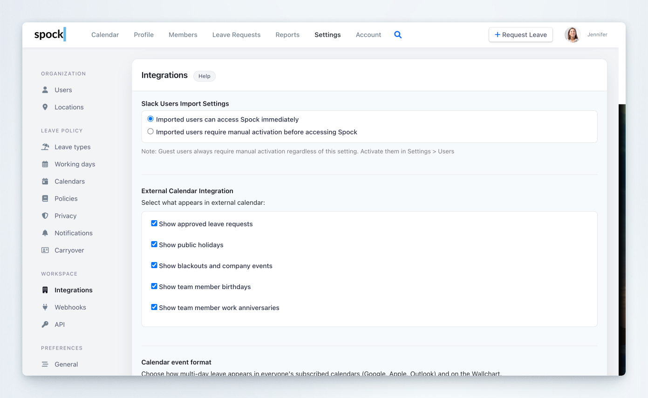Open Account in top navigation
648x398 pixels.
coord(368,35)
